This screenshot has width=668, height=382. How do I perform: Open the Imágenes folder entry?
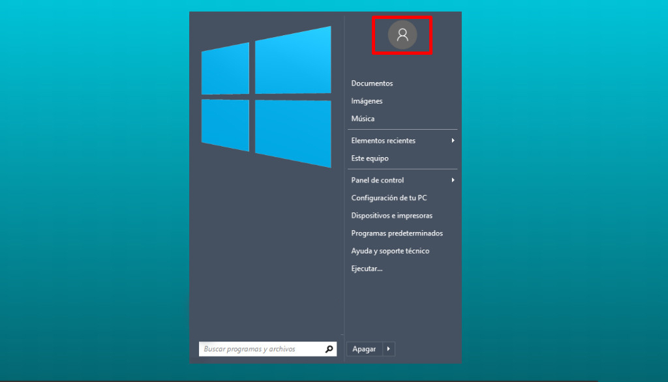point(367,101)
